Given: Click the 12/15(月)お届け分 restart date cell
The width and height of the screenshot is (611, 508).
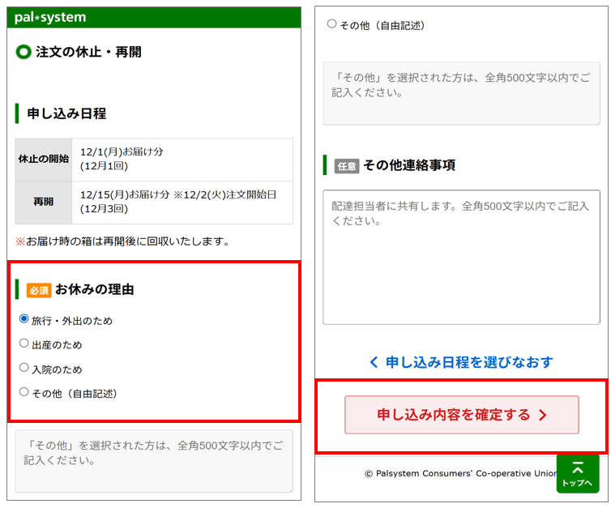Looking at the screenshot, I should pos(186,202).
